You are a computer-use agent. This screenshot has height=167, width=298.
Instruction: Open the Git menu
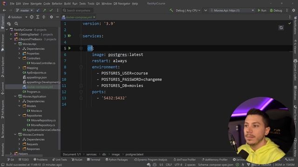coord(98,4)
